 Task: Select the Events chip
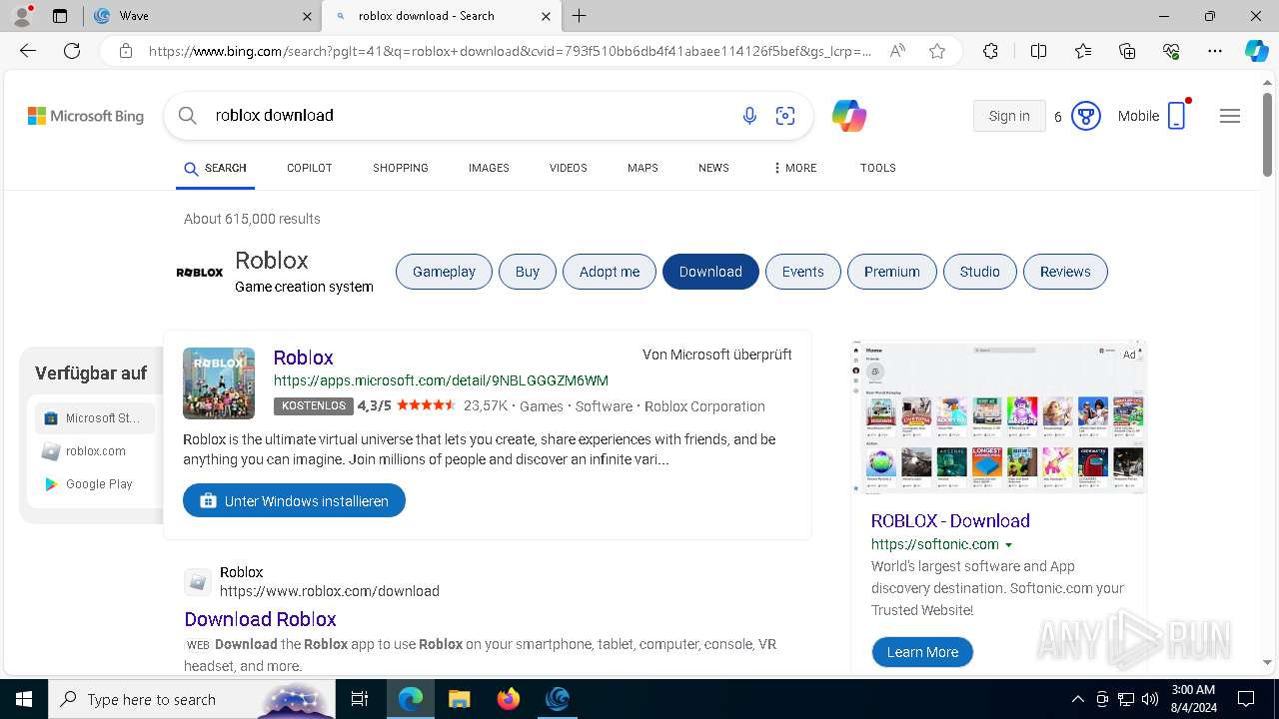point(803,272)
